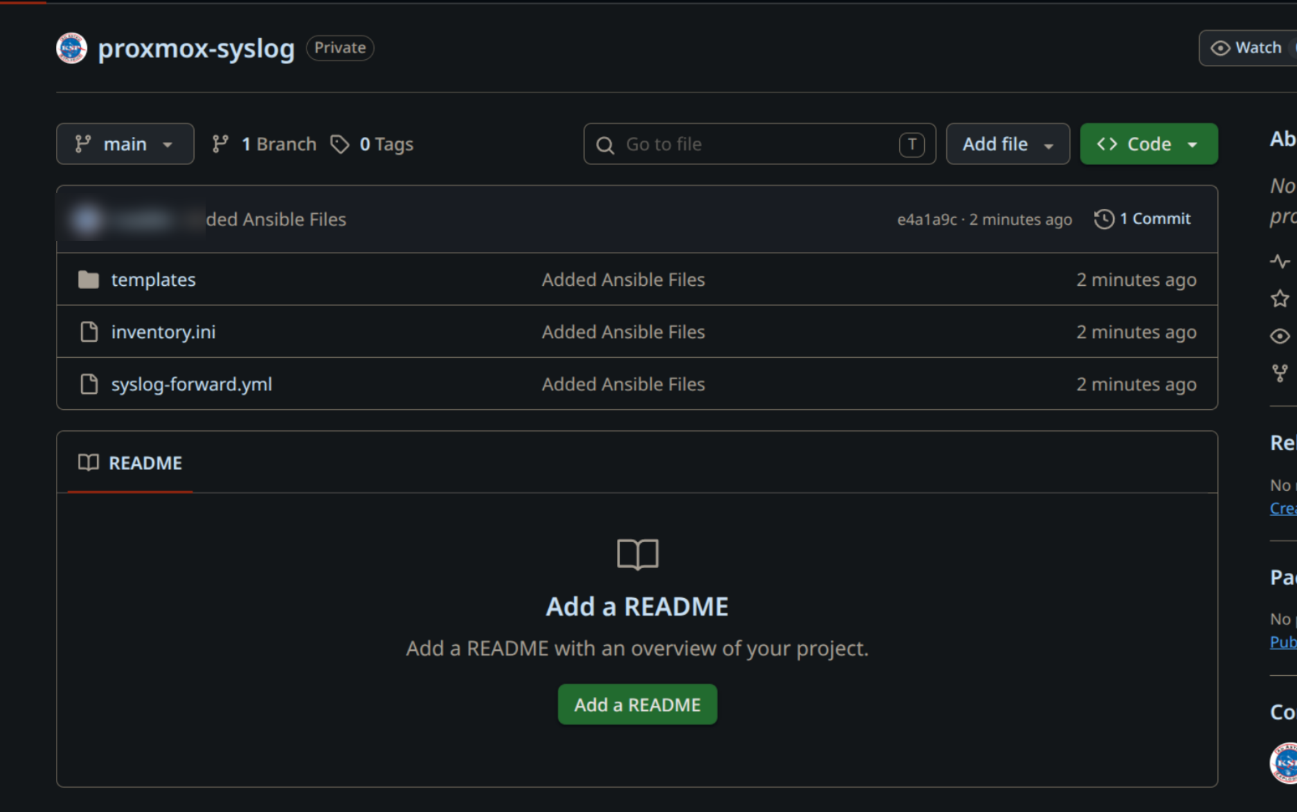Click the inventory.ini file icon
Image resolution: width=1297 pixels, height=812 pixels.
89,332
